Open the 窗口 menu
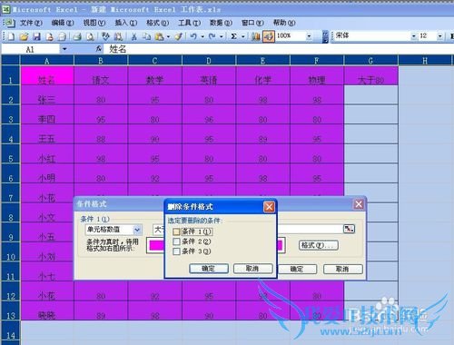 [252, 23]
